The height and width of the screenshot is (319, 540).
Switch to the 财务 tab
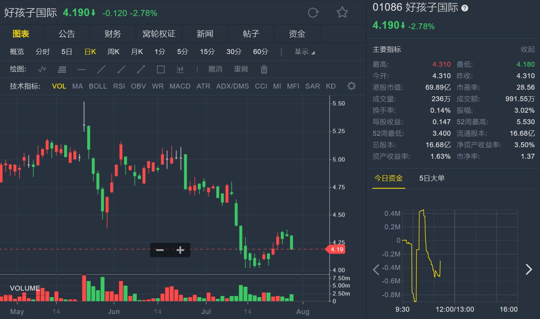113,34
